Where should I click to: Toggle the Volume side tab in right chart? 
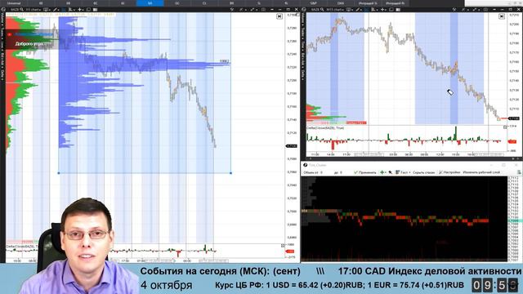pos(303,19)
